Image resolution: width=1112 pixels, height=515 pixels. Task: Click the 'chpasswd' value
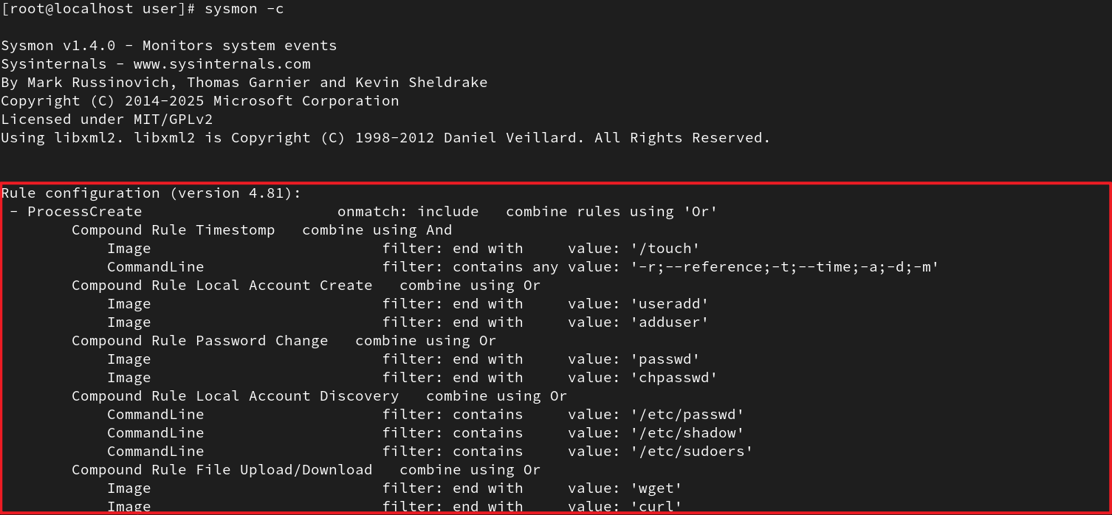674,378
